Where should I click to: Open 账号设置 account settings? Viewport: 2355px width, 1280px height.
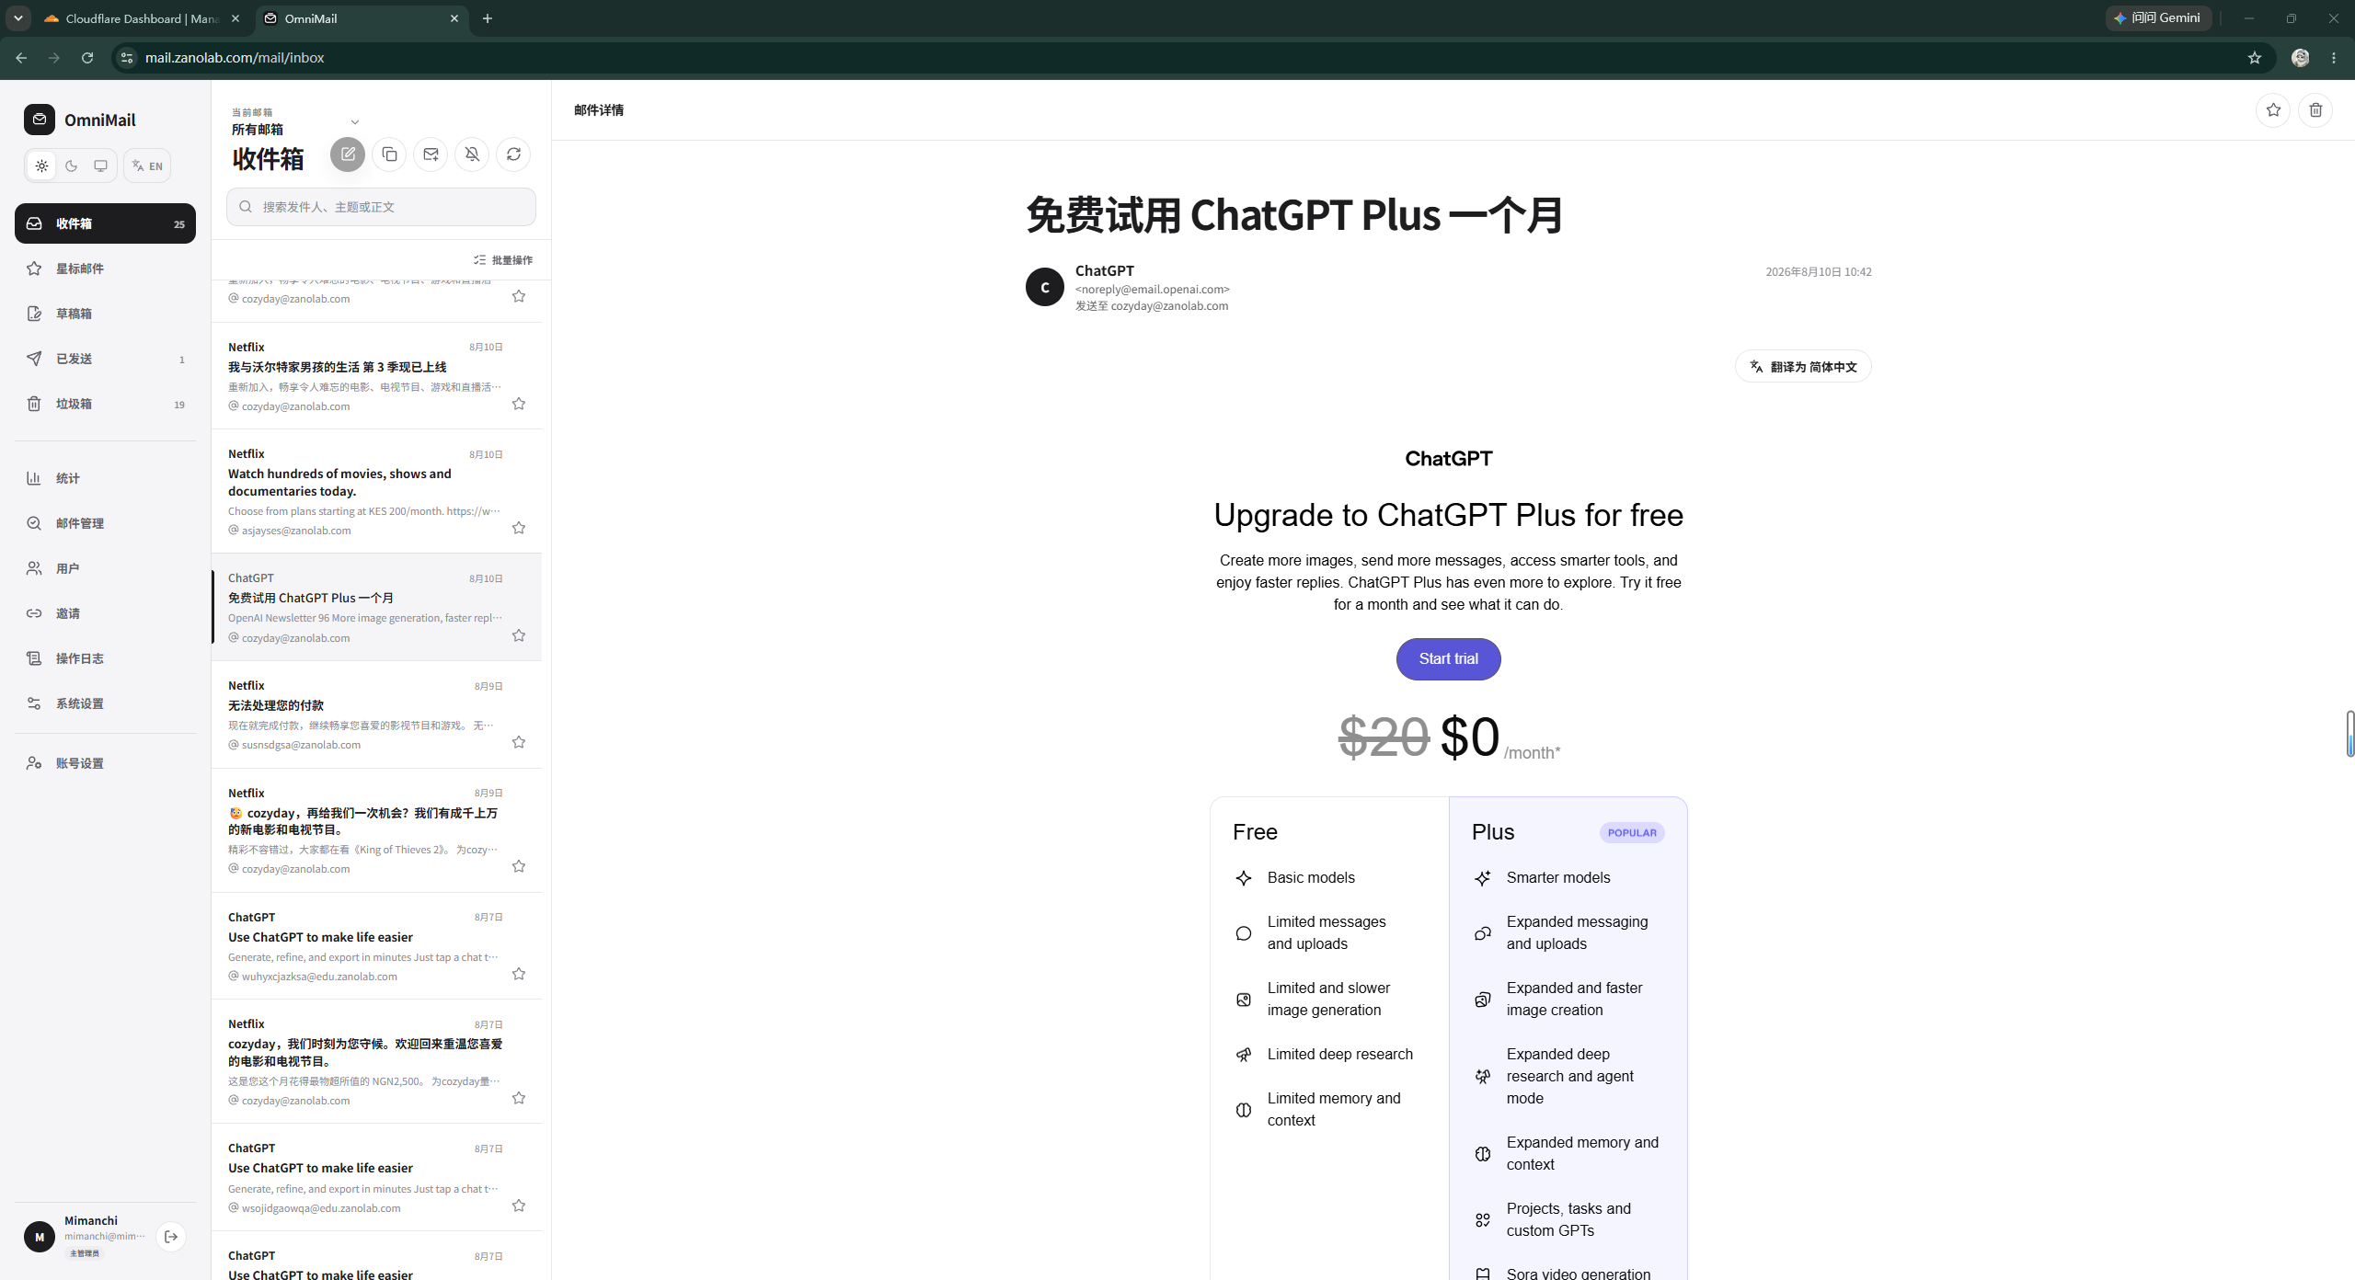105,763
